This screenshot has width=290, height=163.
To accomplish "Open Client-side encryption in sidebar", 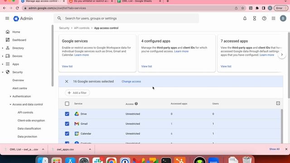I will point(31,120).
